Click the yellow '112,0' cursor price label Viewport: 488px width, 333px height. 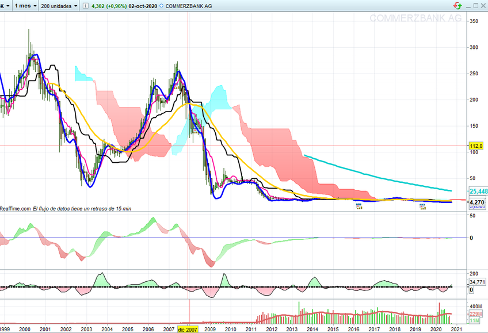click(x=476, y=146)
